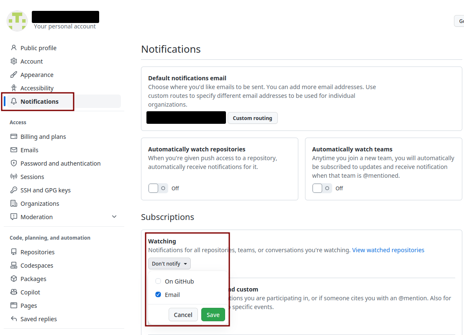Click the Public profile person icon
This screenshot has width=464, height=335.
click(14, 48)
